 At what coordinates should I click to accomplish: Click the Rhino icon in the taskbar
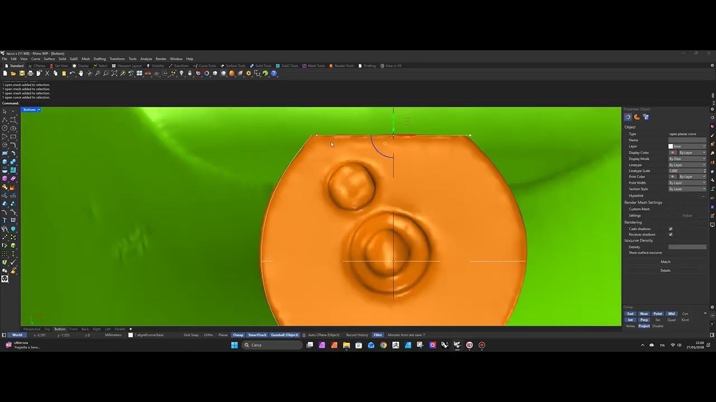[x=457, y=345]
